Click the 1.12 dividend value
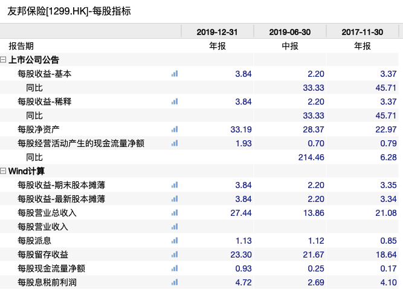 click(316, 241)
